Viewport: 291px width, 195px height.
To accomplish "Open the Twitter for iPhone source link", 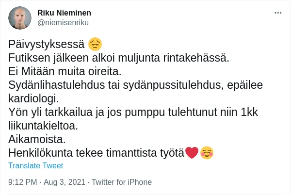I will pyautogui.click(x=122, y=182).
